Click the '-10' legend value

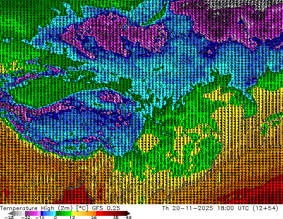pyautogui.click(x=40, y=217)
